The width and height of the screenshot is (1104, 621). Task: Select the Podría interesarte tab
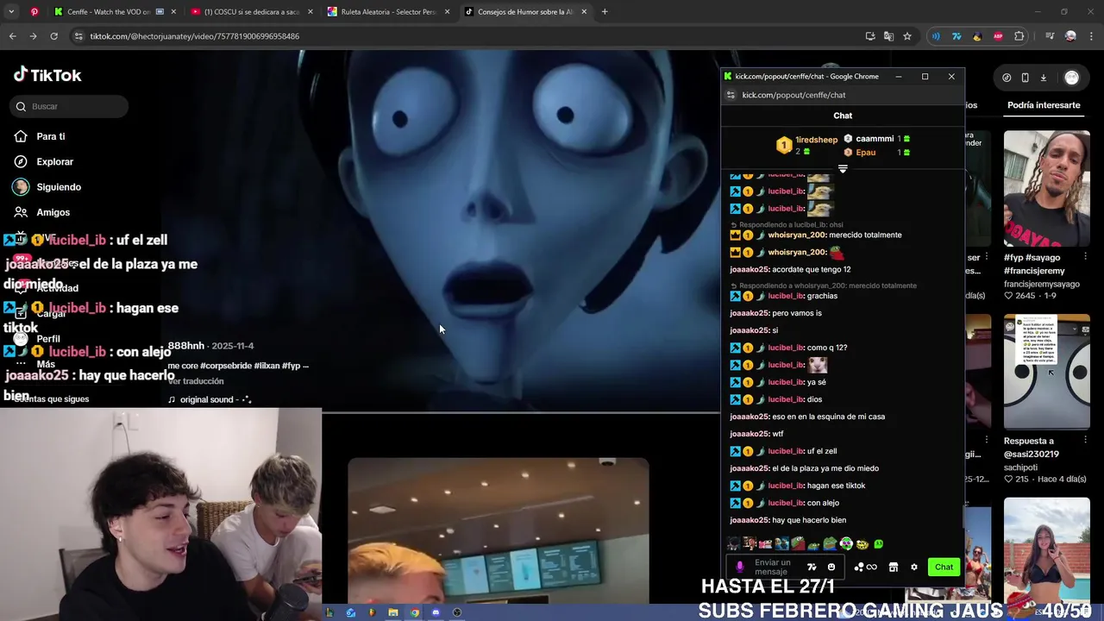1044,105
